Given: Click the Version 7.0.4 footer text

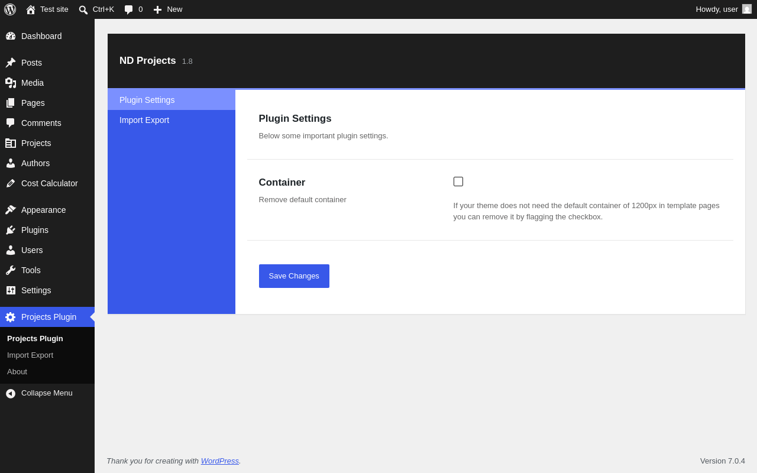Looking at the screenshot, I should point(723,461).
